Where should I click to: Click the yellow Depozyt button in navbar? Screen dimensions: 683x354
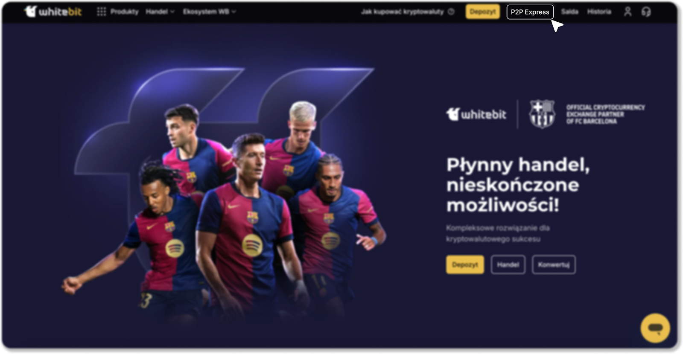click(x=483, y=12)
